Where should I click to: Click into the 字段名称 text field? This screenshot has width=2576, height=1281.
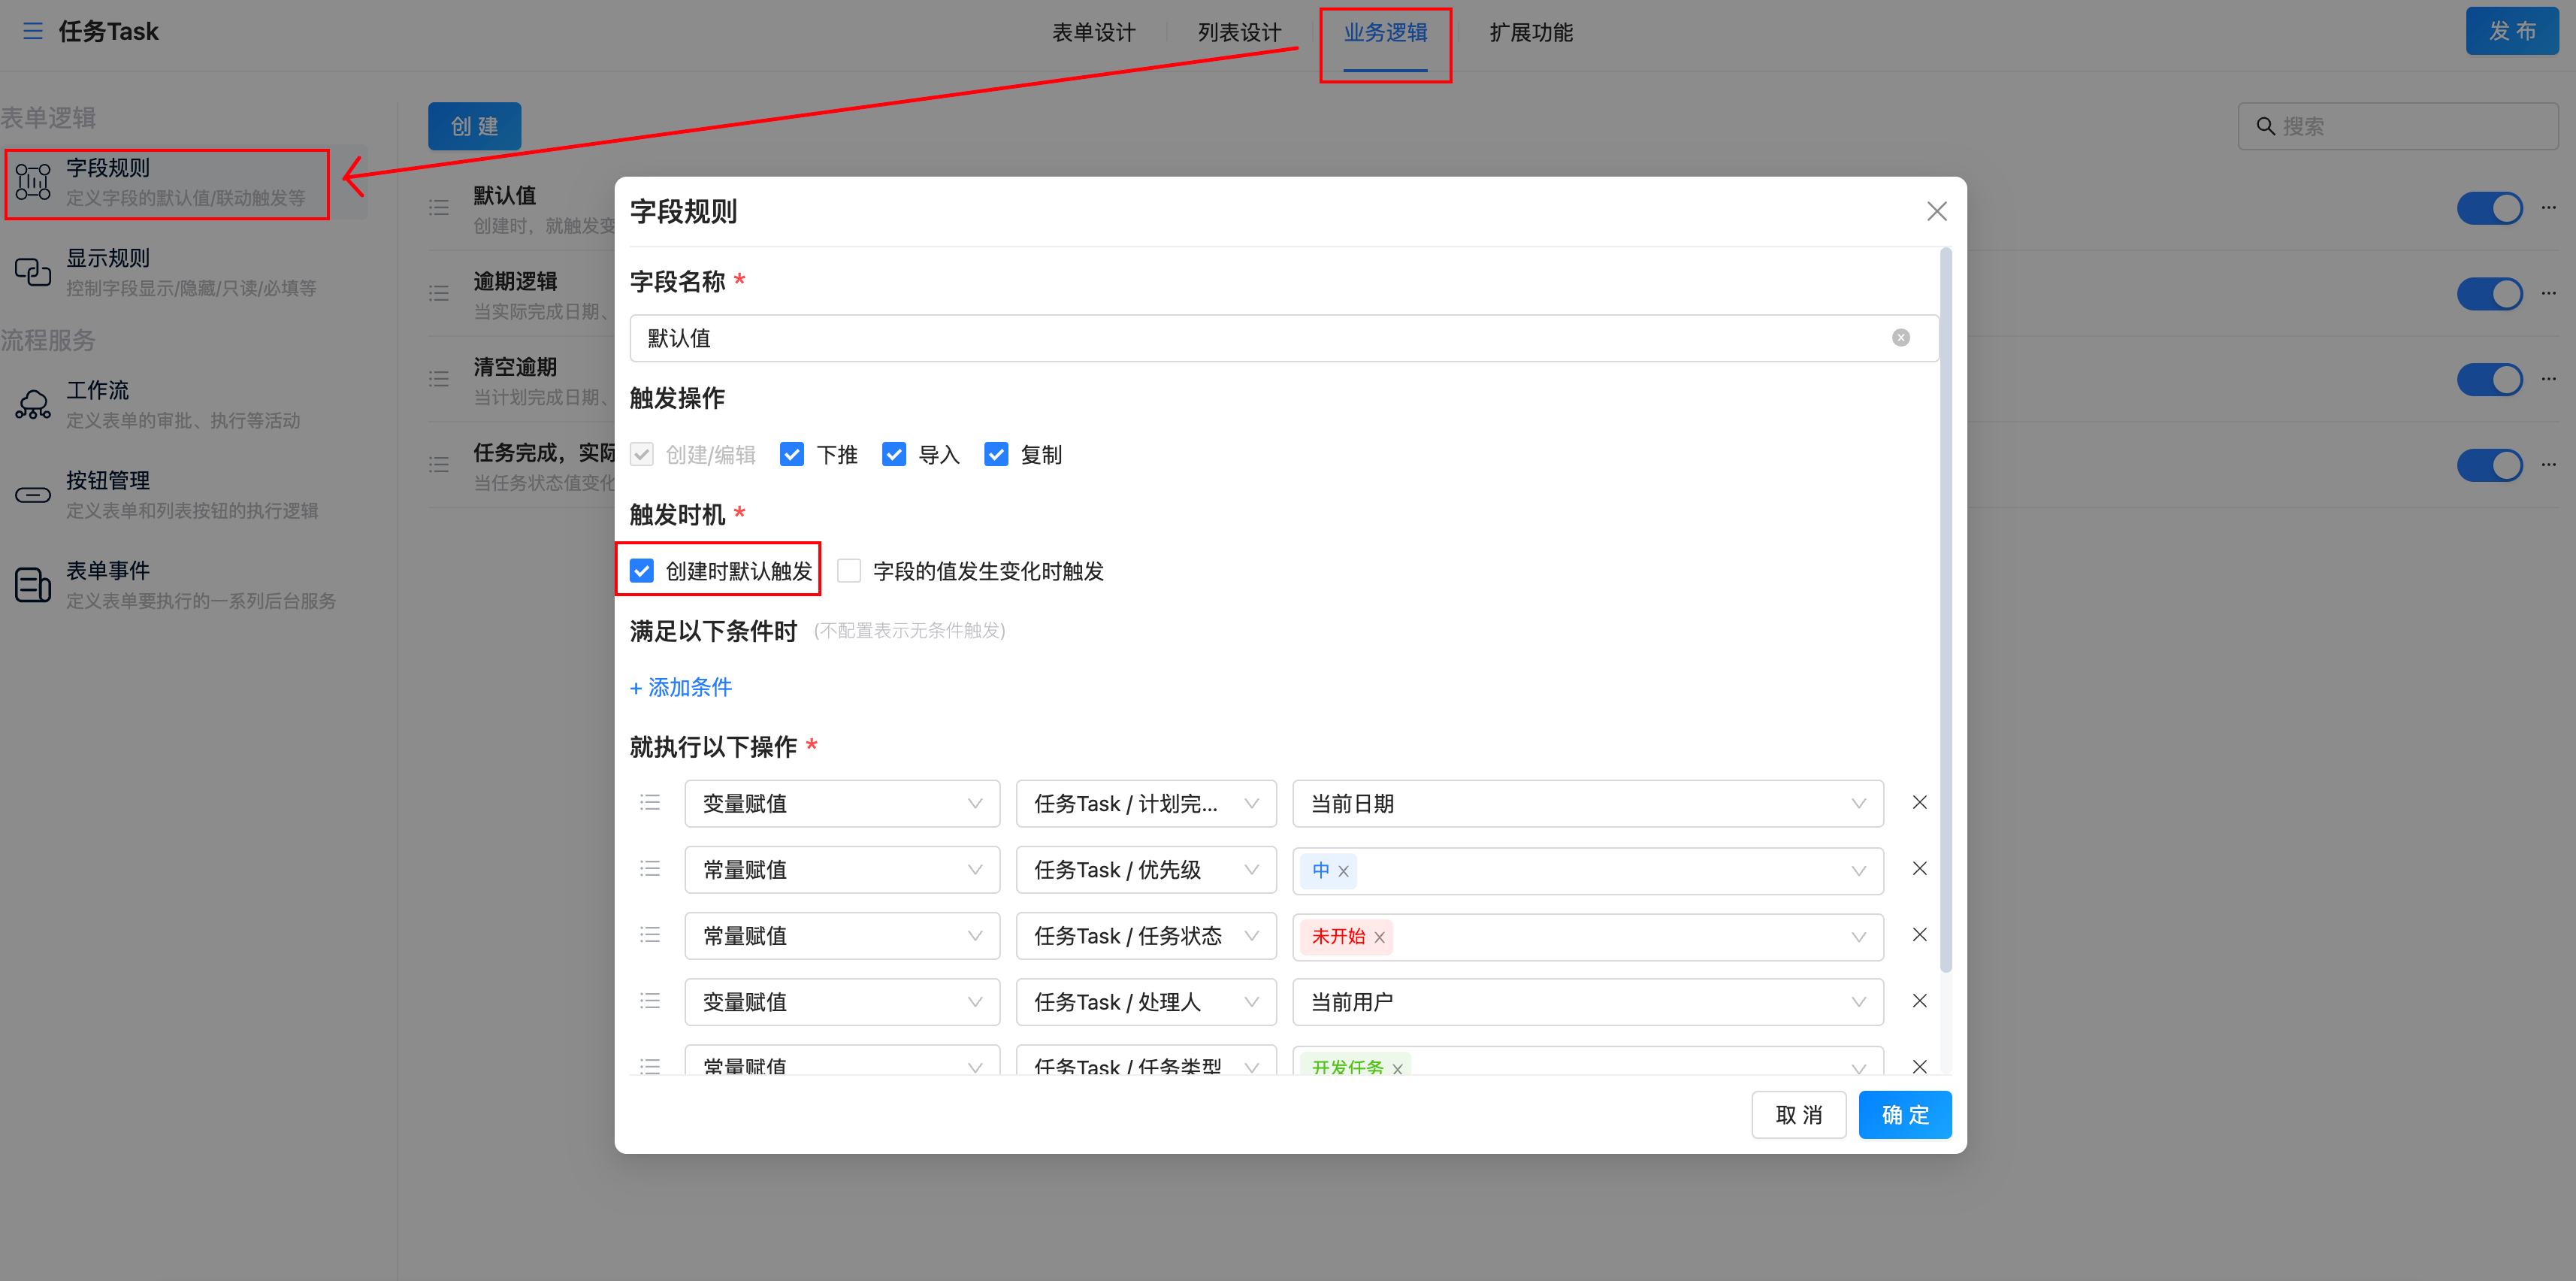coord(1284,338)
